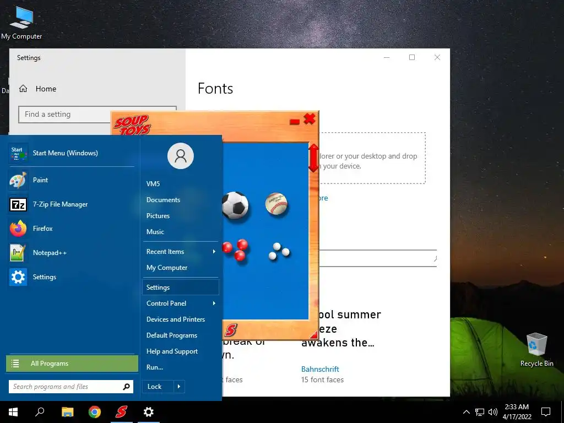Click the Soup Toys vertical resize arrow
This screenshot has height=423, width=564.
click(313, 158)
